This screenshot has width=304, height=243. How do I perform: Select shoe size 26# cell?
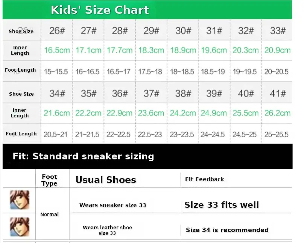[57, 30]
